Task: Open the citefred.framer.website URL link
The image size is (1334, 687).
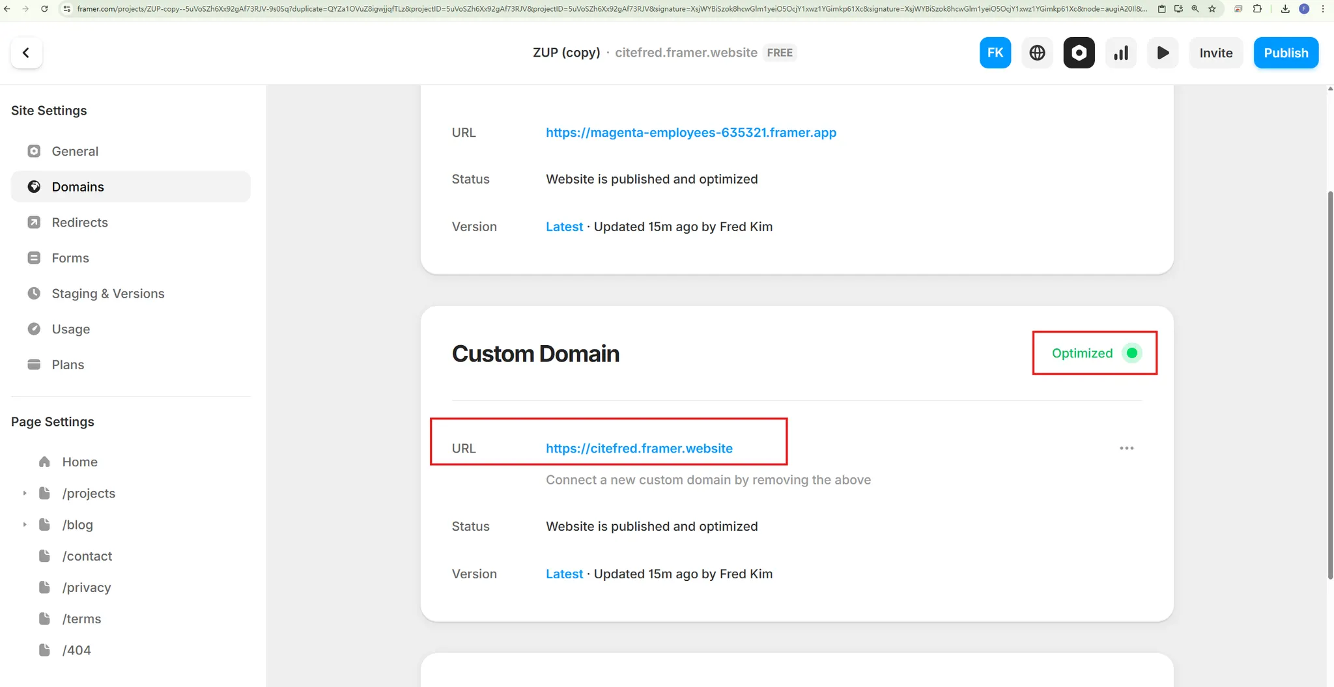Action: click(639, 449)
